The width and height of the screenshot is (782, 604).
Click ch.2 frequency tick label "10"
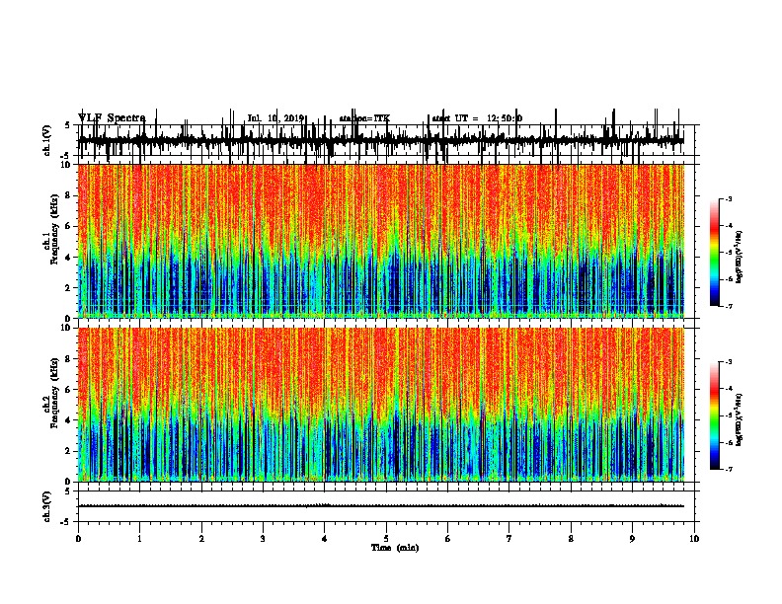coord(66,328)
